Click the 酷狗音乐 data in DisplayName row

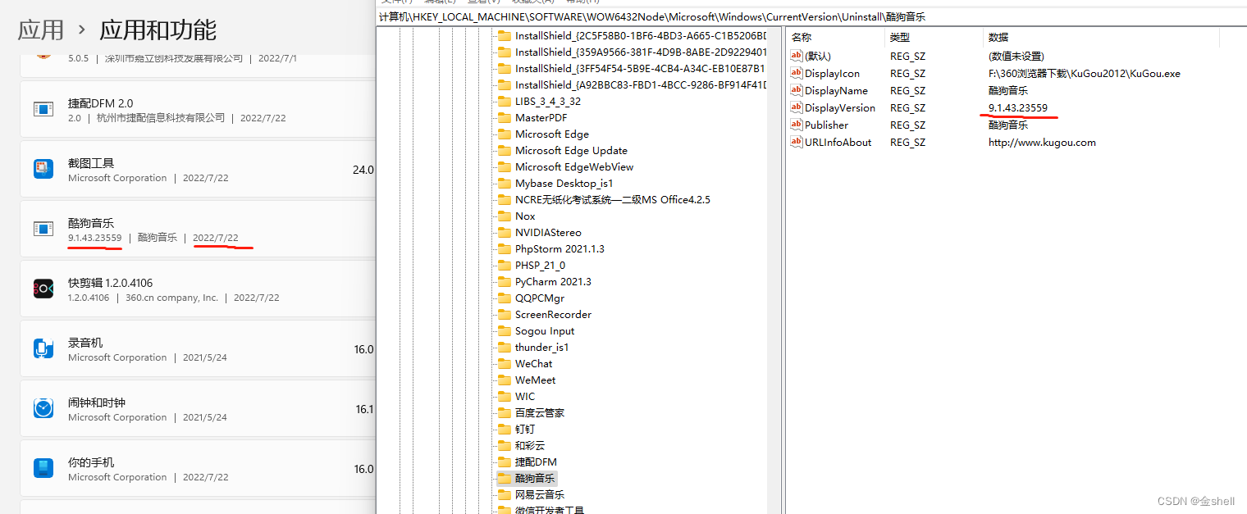1008,90
